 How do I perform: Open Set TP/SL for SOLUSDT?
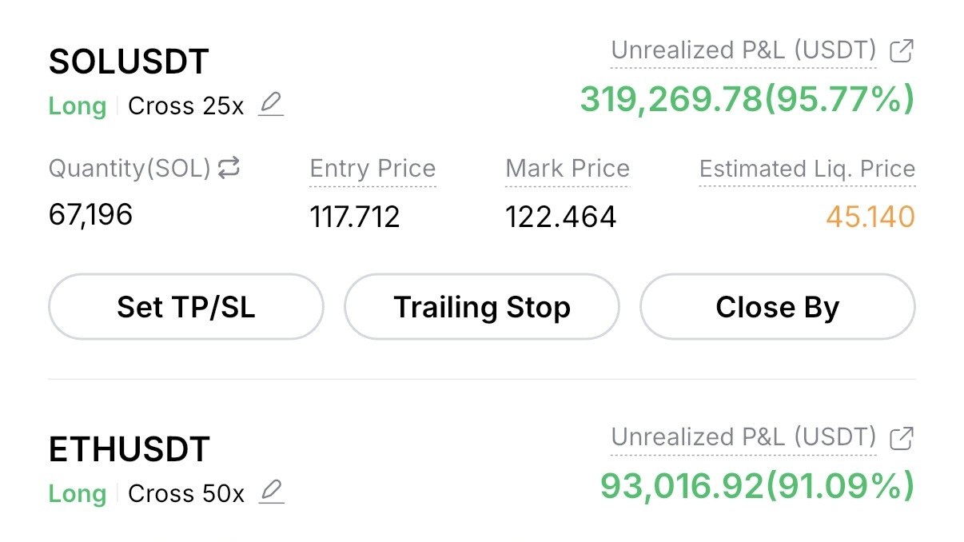click(186, 307)
